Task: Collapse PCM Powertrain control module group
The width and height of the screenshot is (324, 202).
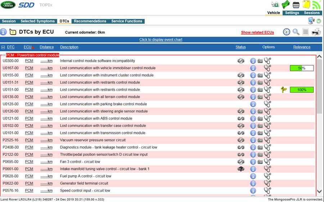Action: click(x=4, y=55)
